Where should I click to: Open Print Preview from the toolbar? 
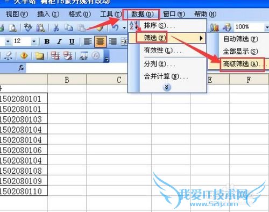[12, 28]
